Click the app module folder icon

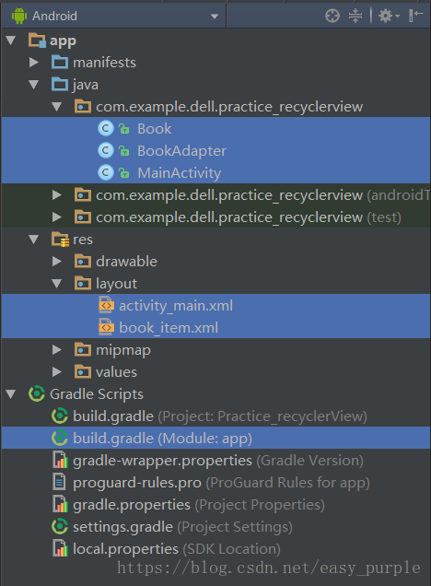click(37, 40)
